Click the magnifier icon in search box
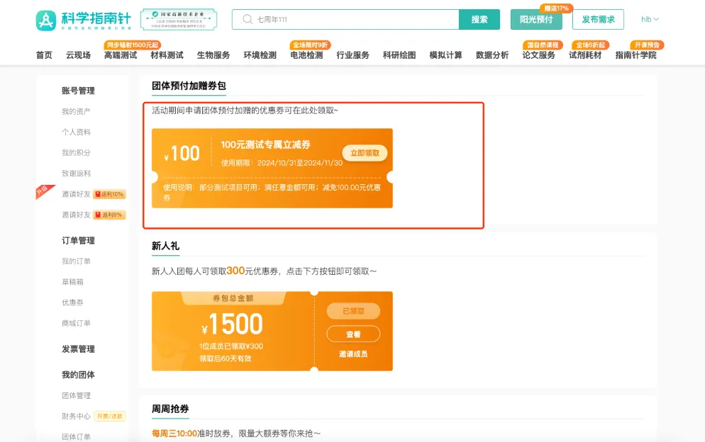The height and width of the screenshot is (442, 705). click(248, 20)
